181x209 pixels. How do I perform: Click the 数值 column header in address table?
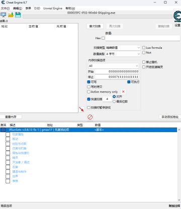(x=98, y=125)
